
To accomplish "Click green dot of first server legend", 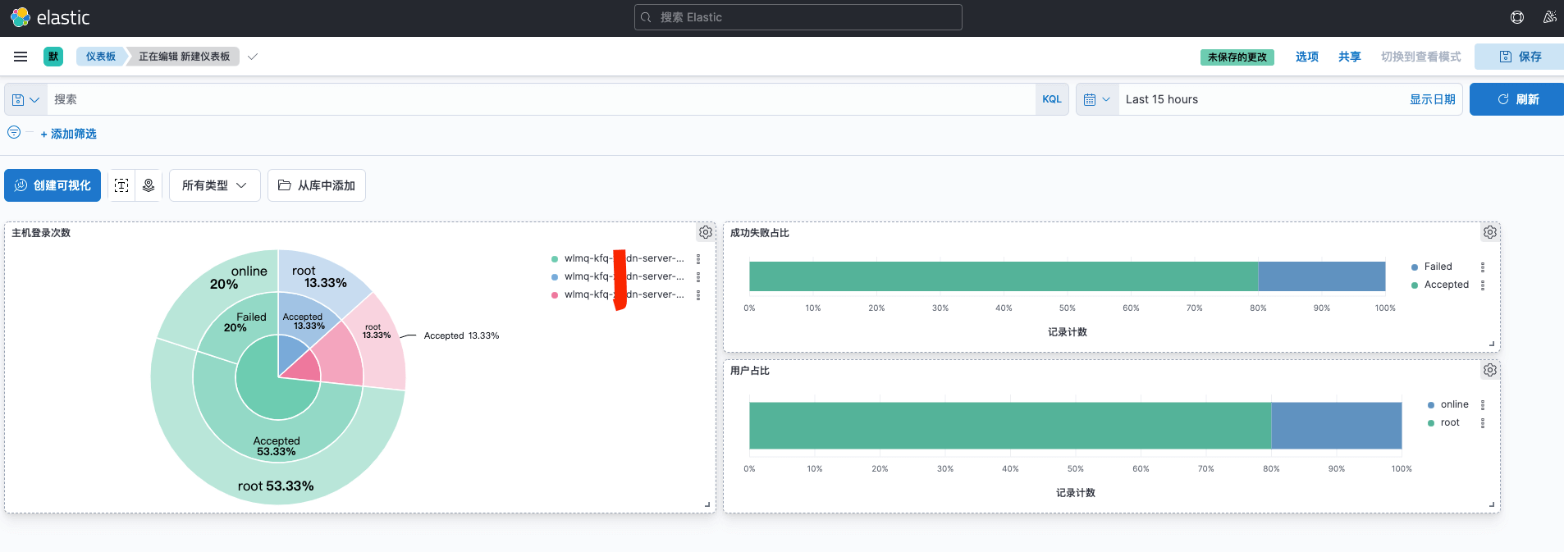I will [x=555, y=259].
